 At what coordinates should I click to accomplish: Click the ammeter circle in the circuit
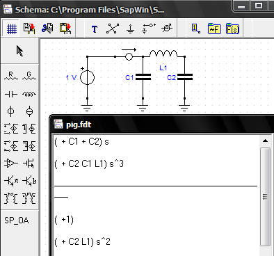[x=129, y=56]
